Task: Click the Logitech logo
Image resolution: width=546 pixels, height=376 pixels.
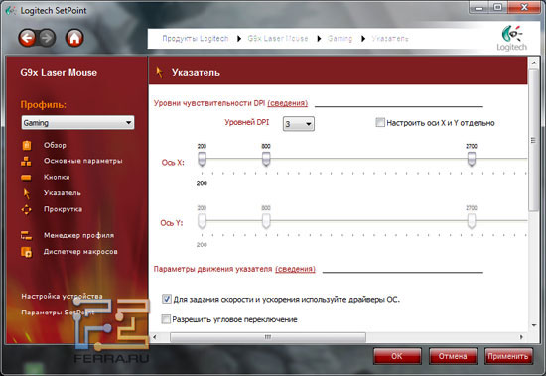Action: tap(511, 38)
